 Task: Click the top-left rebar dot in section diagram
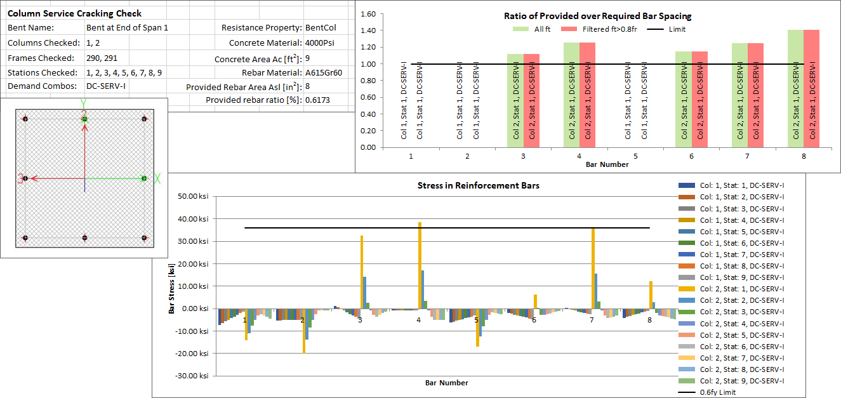[25, 119]
